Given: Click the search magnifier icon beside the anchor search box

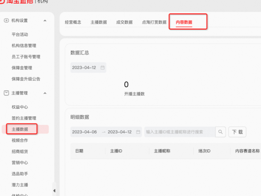Looking at the screenshot, I should point(220,132).
